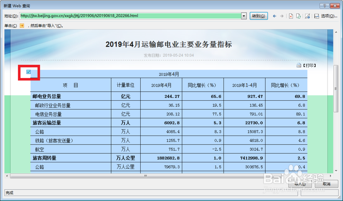
Task: Click the 取消 cancel button
Action: [x=327, y=184]
